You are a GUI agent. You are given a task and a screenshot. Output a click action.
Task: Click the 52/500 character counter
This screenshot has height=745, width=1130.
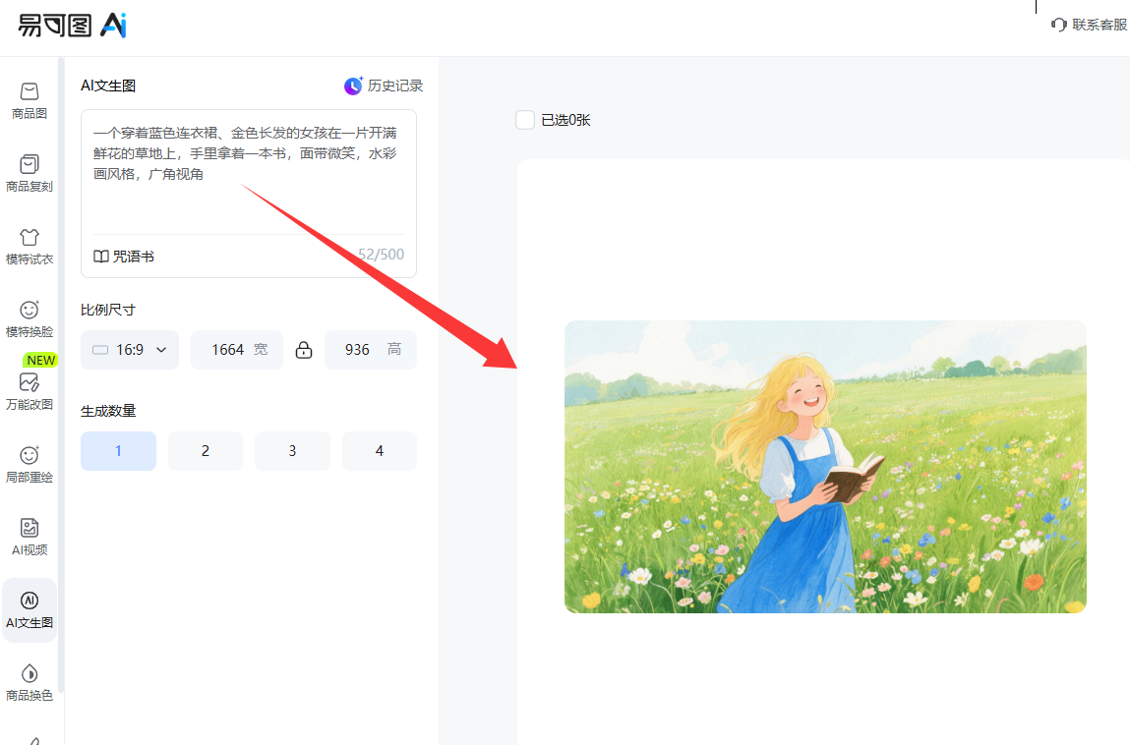(382, 255)
